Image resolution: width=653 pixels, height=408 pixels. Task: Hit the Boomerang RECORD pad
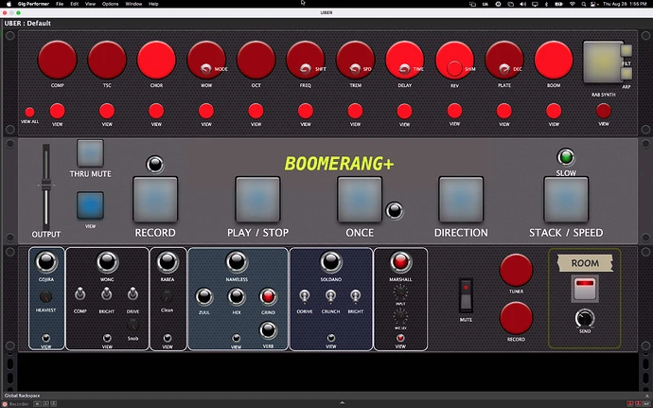click(x=155, y=198)
